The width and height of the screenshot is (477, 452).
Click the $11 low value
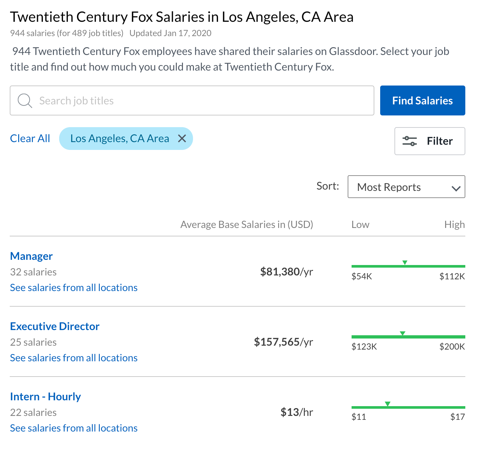click(359, 417)
